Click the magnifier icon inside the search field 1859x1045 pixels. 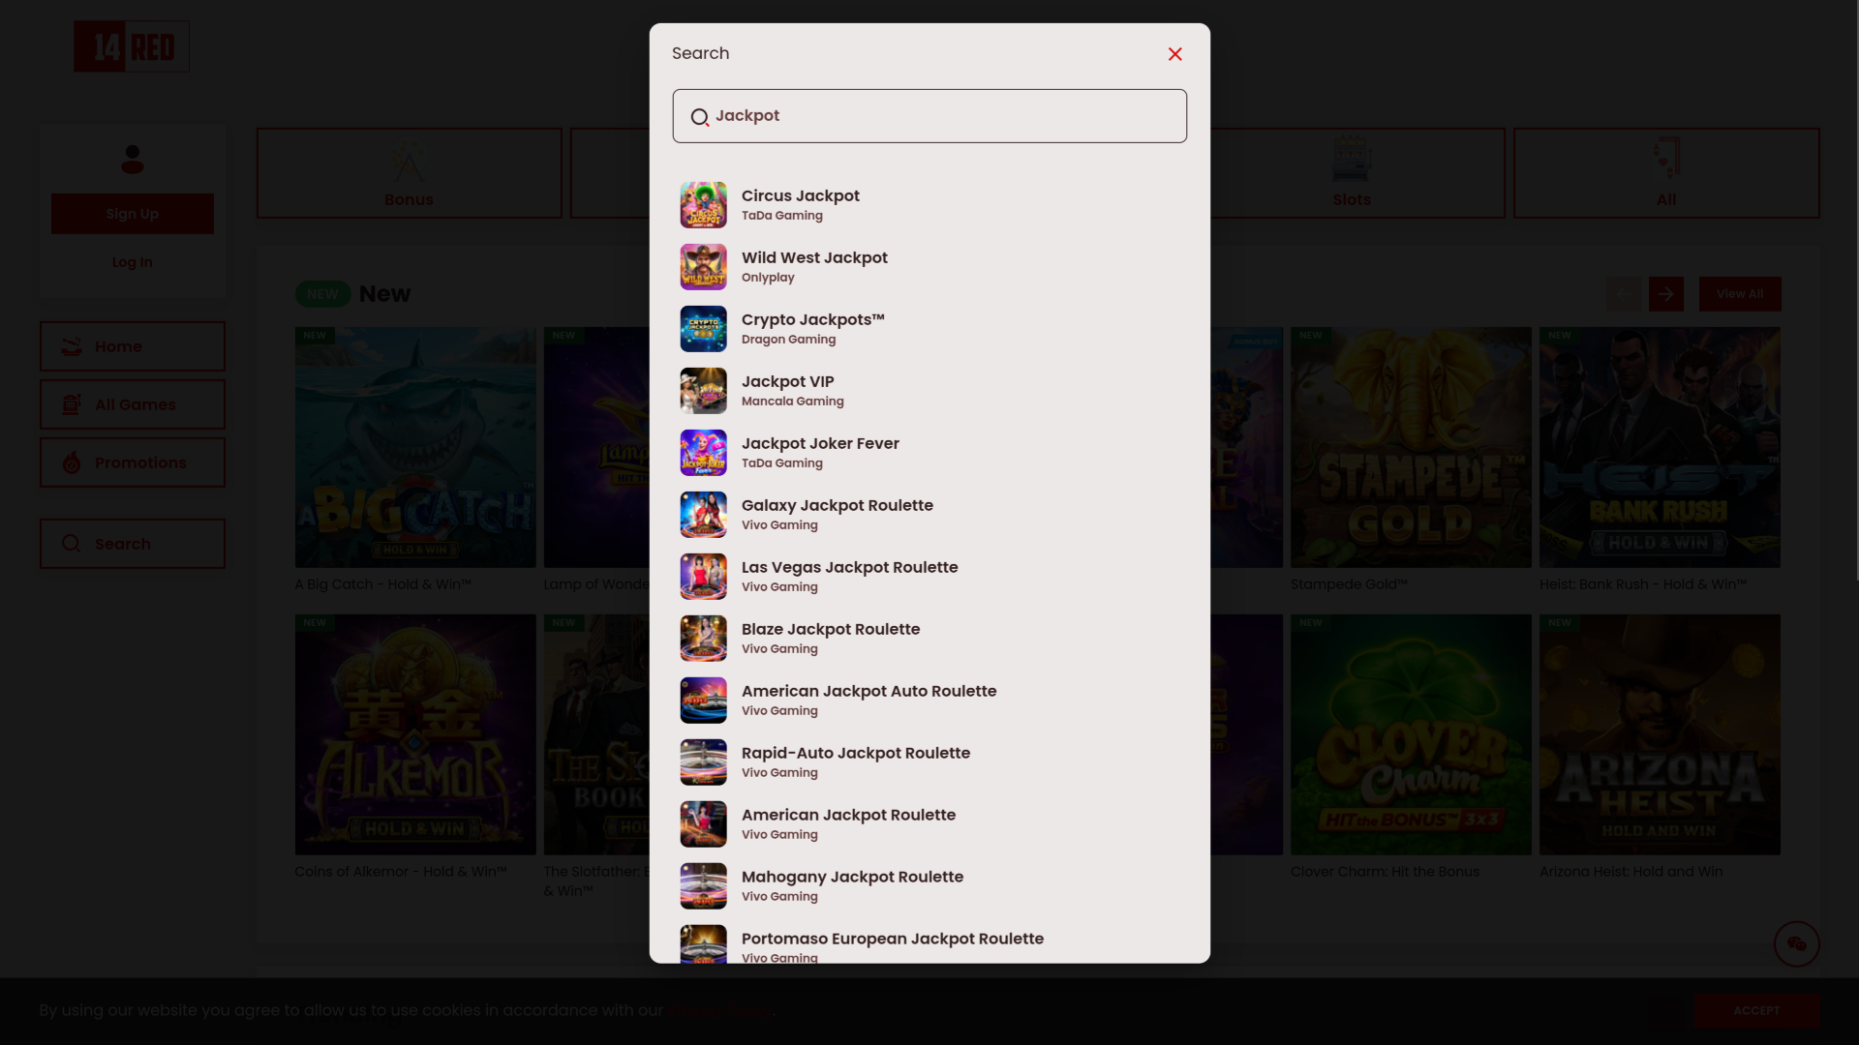click(700, 117)
